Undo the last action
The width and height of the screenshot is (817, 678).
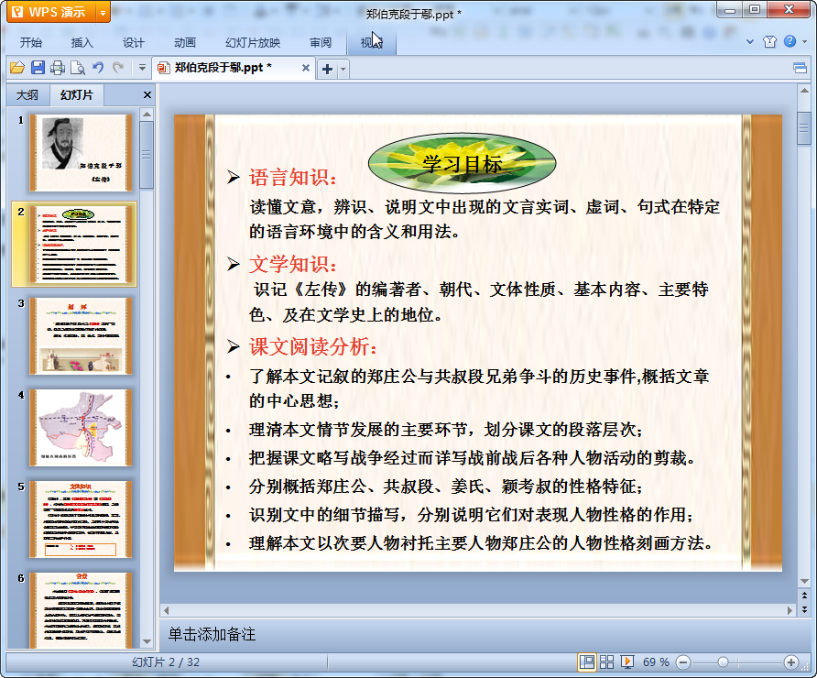click(x=98, y=68)
